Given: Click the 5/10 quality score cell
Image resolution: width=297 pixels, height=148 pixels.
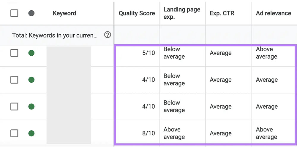Looking at the screenshot, I should (x=148, y=53).
